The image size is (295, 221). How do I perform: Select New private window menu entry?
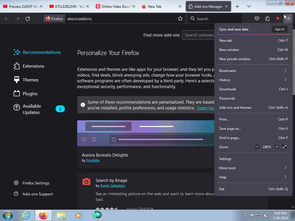(253, 59)
